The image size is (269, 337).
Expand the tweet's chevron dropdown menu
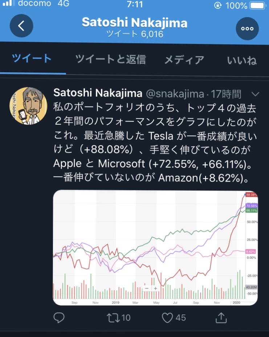click(255, 94)
